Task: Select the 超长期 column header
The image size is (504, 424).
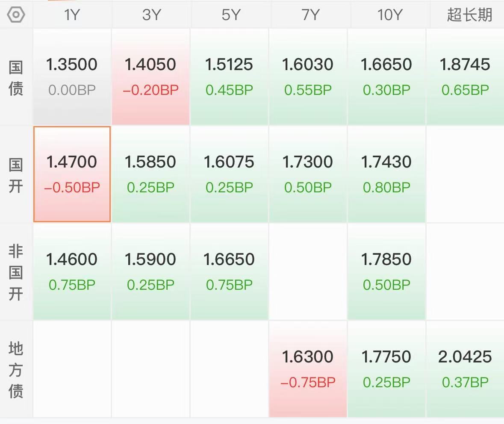Action: click(469, 15)
